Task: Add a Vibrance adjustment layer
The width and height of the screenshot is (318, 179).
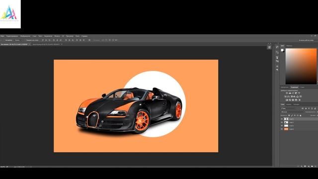Action: (299, 93)
